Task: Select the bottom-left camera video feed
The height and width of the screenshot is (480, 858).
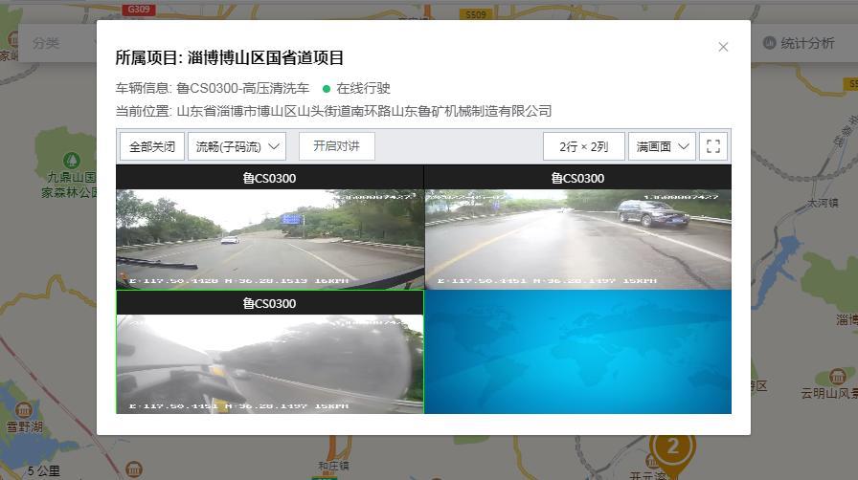Action: coord(269,363)
